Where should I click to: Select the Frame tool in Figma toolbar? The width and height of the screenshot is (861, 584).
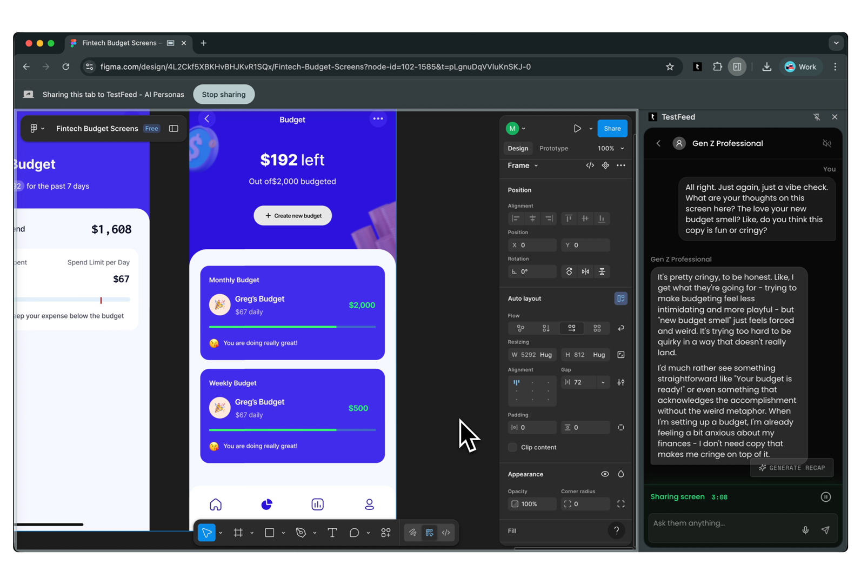coord(238,533)
